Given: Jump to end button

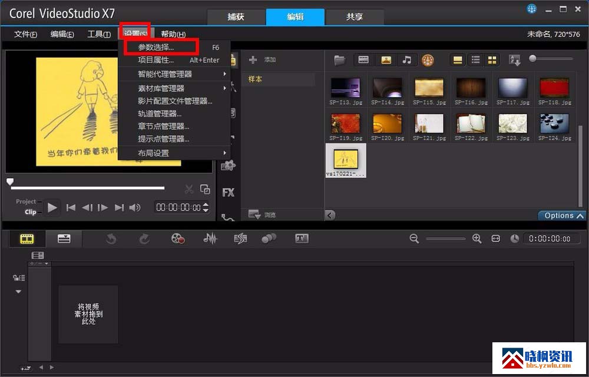Looking at the screenshot, I should 119,208.
